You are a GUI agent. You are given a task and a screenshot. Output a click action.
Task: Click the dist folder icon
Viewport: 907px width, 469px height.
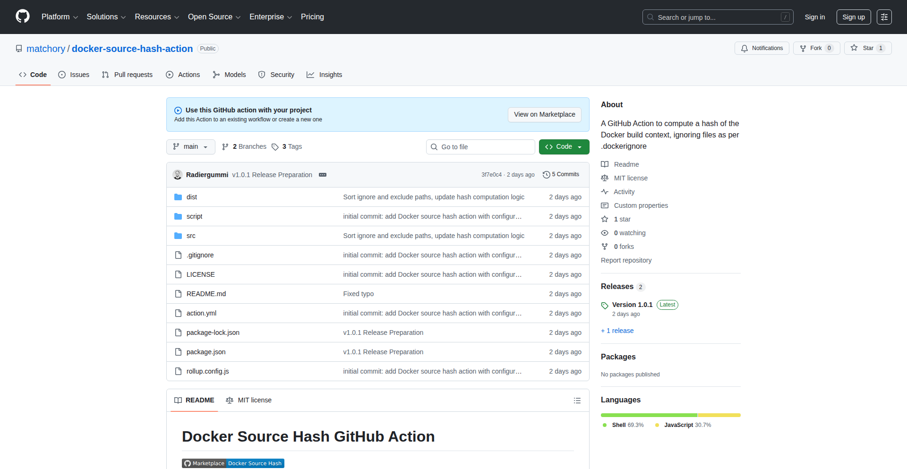pos(178,196)
